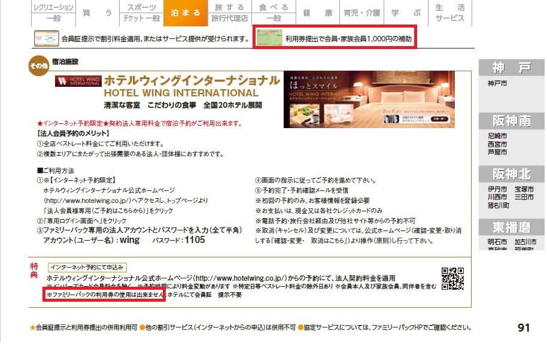Click the ④画面の指示に従って step text

pos(316,180)
